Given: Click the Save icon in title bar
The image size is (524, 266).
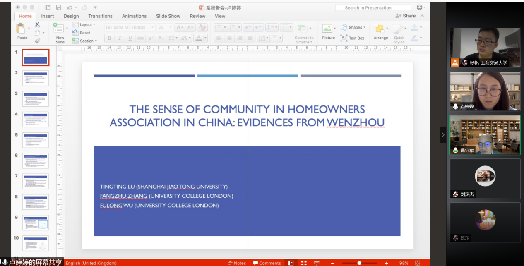Looking at the screenshot, I should click(x=58, y=7).
